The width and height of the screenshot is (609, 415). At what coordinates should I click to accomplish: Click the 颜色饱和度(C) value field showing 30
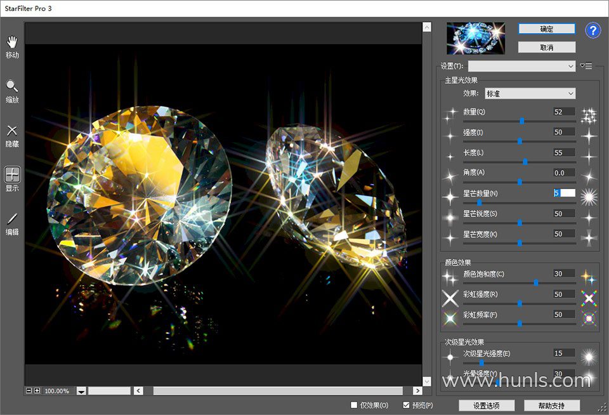tap(564, 273)
